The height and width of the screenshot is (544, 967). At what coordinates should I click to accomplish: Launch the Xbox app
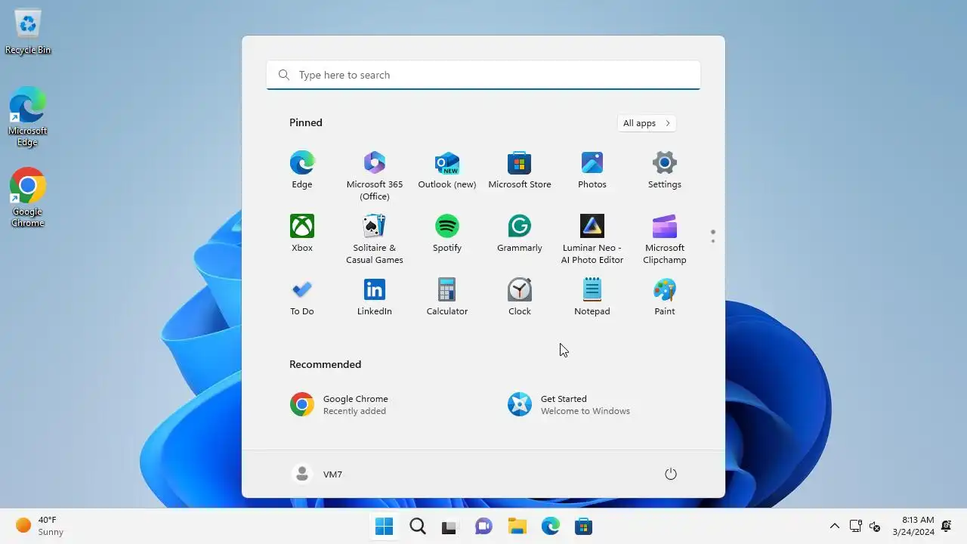[x=302, y=234]
